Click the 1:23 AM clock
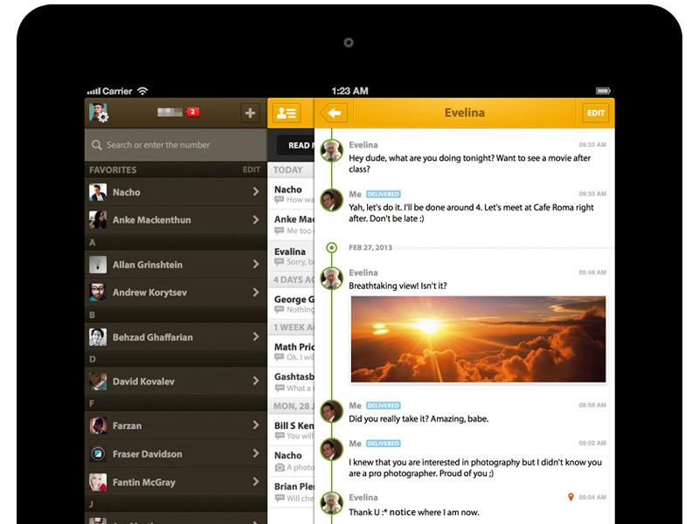699x524 pixels. click(350, 91)
